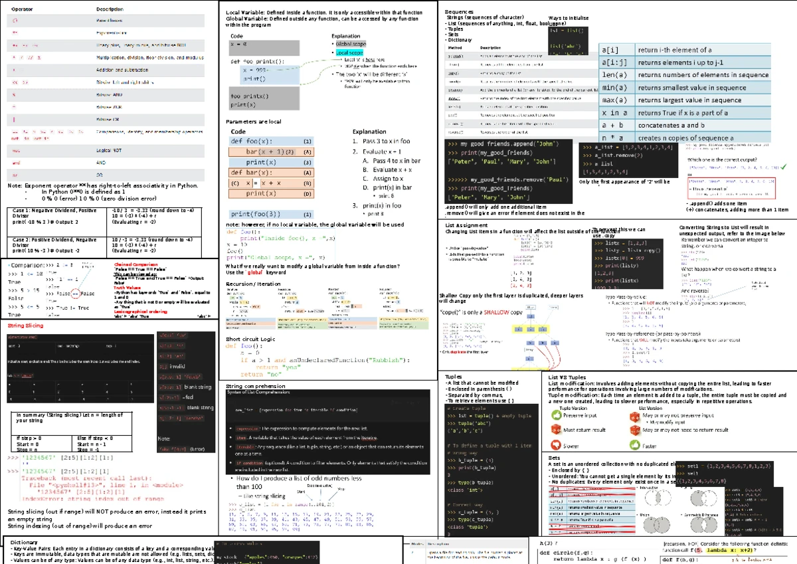Click the 'String Slicing' red heading
The image size is (797, 564).
pyautogui.click(x=25, y=326)
